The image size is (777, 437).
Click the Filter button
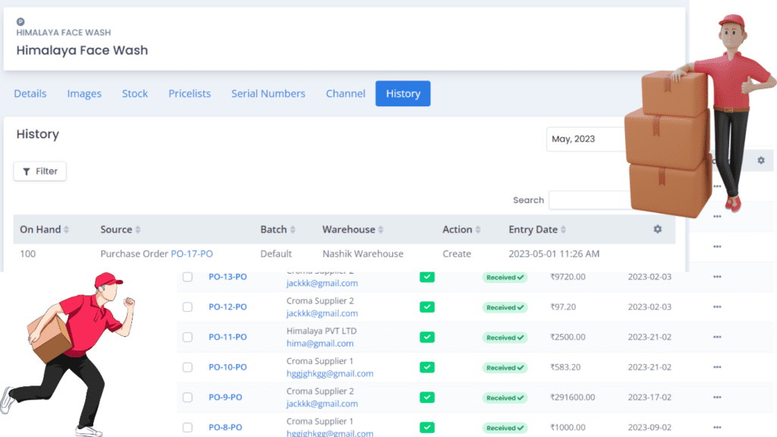pyautogui.click(x=39, y=171)
